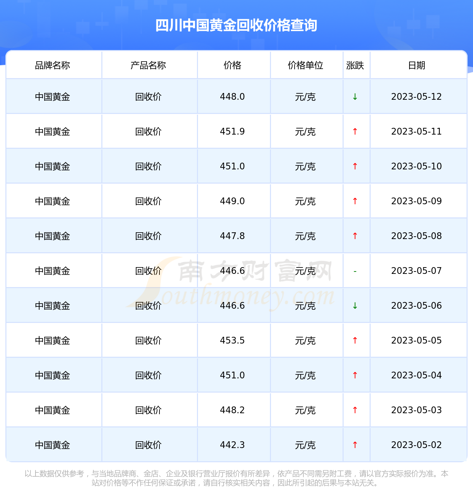
Task: Click the up arrow icon for 2023-05-04
Action: pos(355,375)
